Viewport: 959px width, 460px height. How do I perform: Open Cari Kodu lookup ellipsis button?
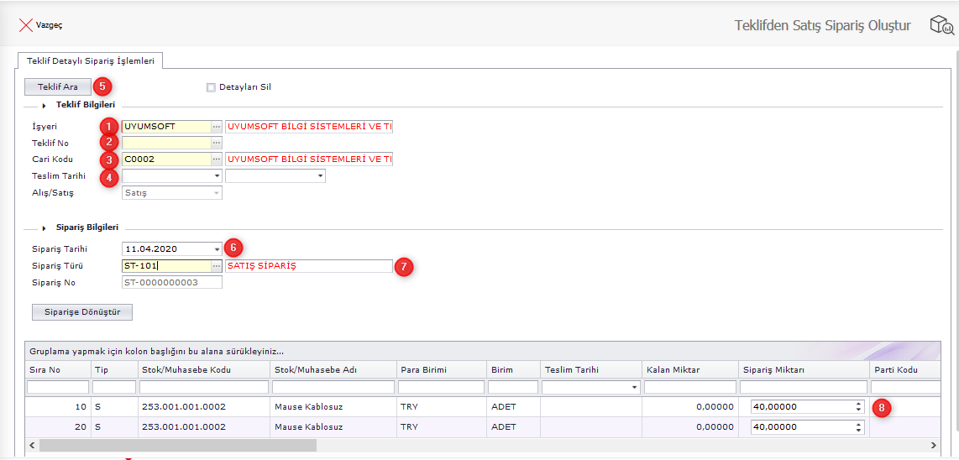click(x=216, y=159)
